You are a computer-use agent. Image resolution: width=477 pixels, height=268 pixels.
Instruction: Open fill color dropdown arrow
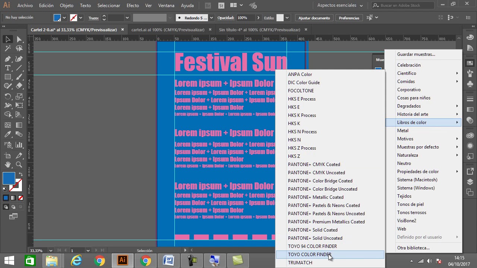[64, 18]
